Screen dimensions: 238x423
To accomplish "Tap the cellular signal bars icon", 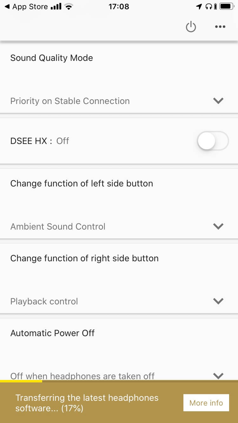I will pyautogui.click(x=56, y=7).
